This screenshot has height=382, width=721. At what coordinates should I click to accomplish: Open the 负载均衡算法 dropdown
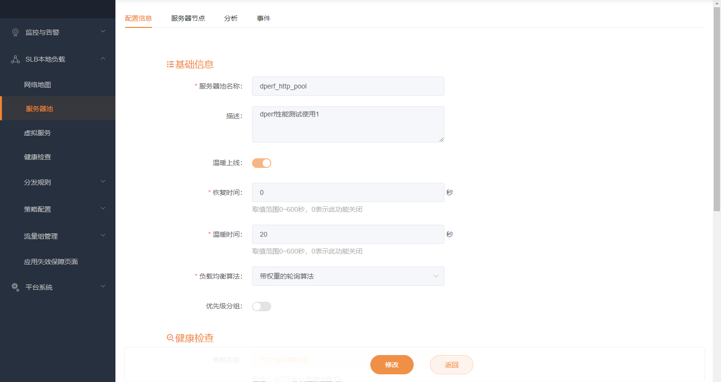click(347, 276)
